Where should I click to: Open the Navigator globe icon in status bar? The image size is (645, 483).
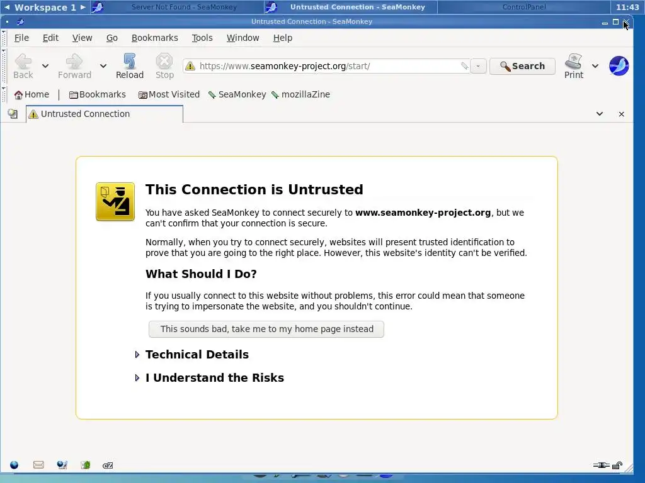tap(14, 465)
